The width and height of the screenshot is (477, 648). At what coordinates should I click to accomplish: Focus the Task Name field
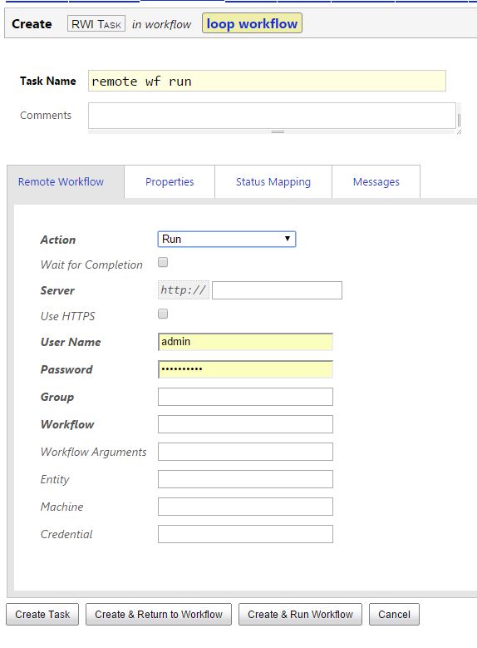267,81
